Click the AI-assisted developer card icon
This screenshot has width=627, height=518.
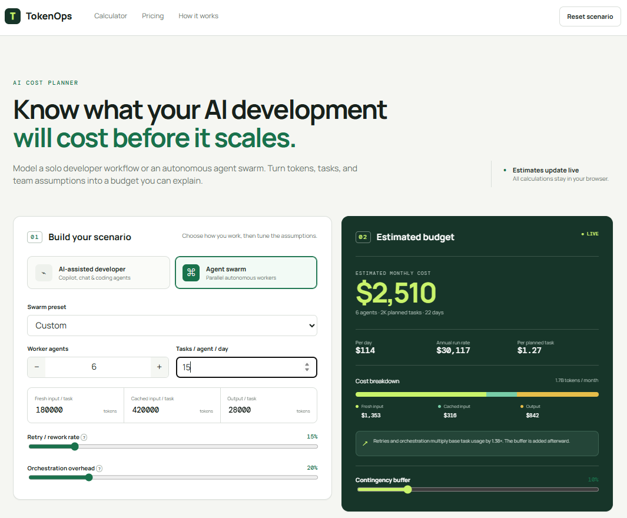[x=44, y=273]
